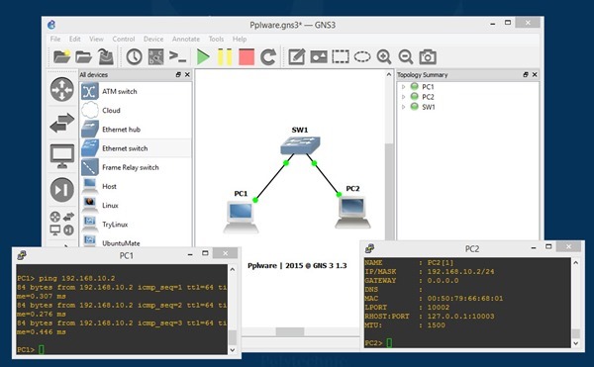Viewport: 594px width, 367px height.
Task: Click the SW1 switch on canvas
Action: point(300,144)
